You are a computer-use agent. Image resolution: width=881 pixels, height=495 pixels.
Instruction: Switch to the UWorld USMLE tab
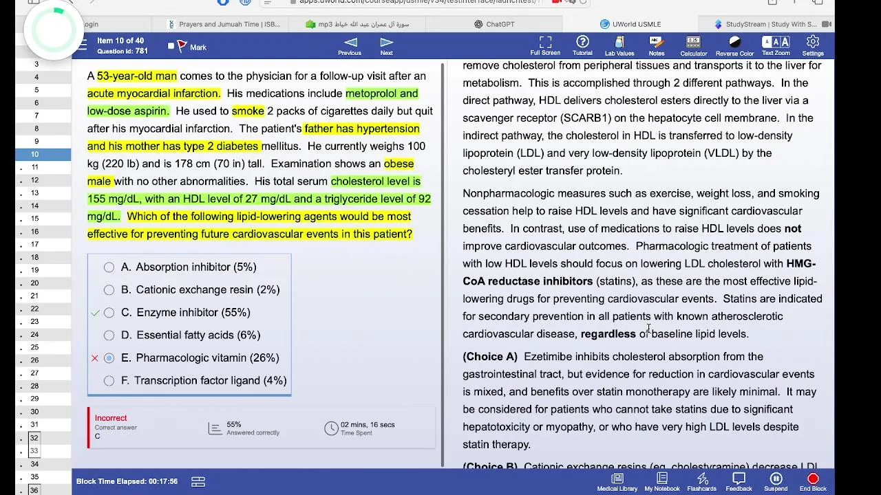click(630, 24)
